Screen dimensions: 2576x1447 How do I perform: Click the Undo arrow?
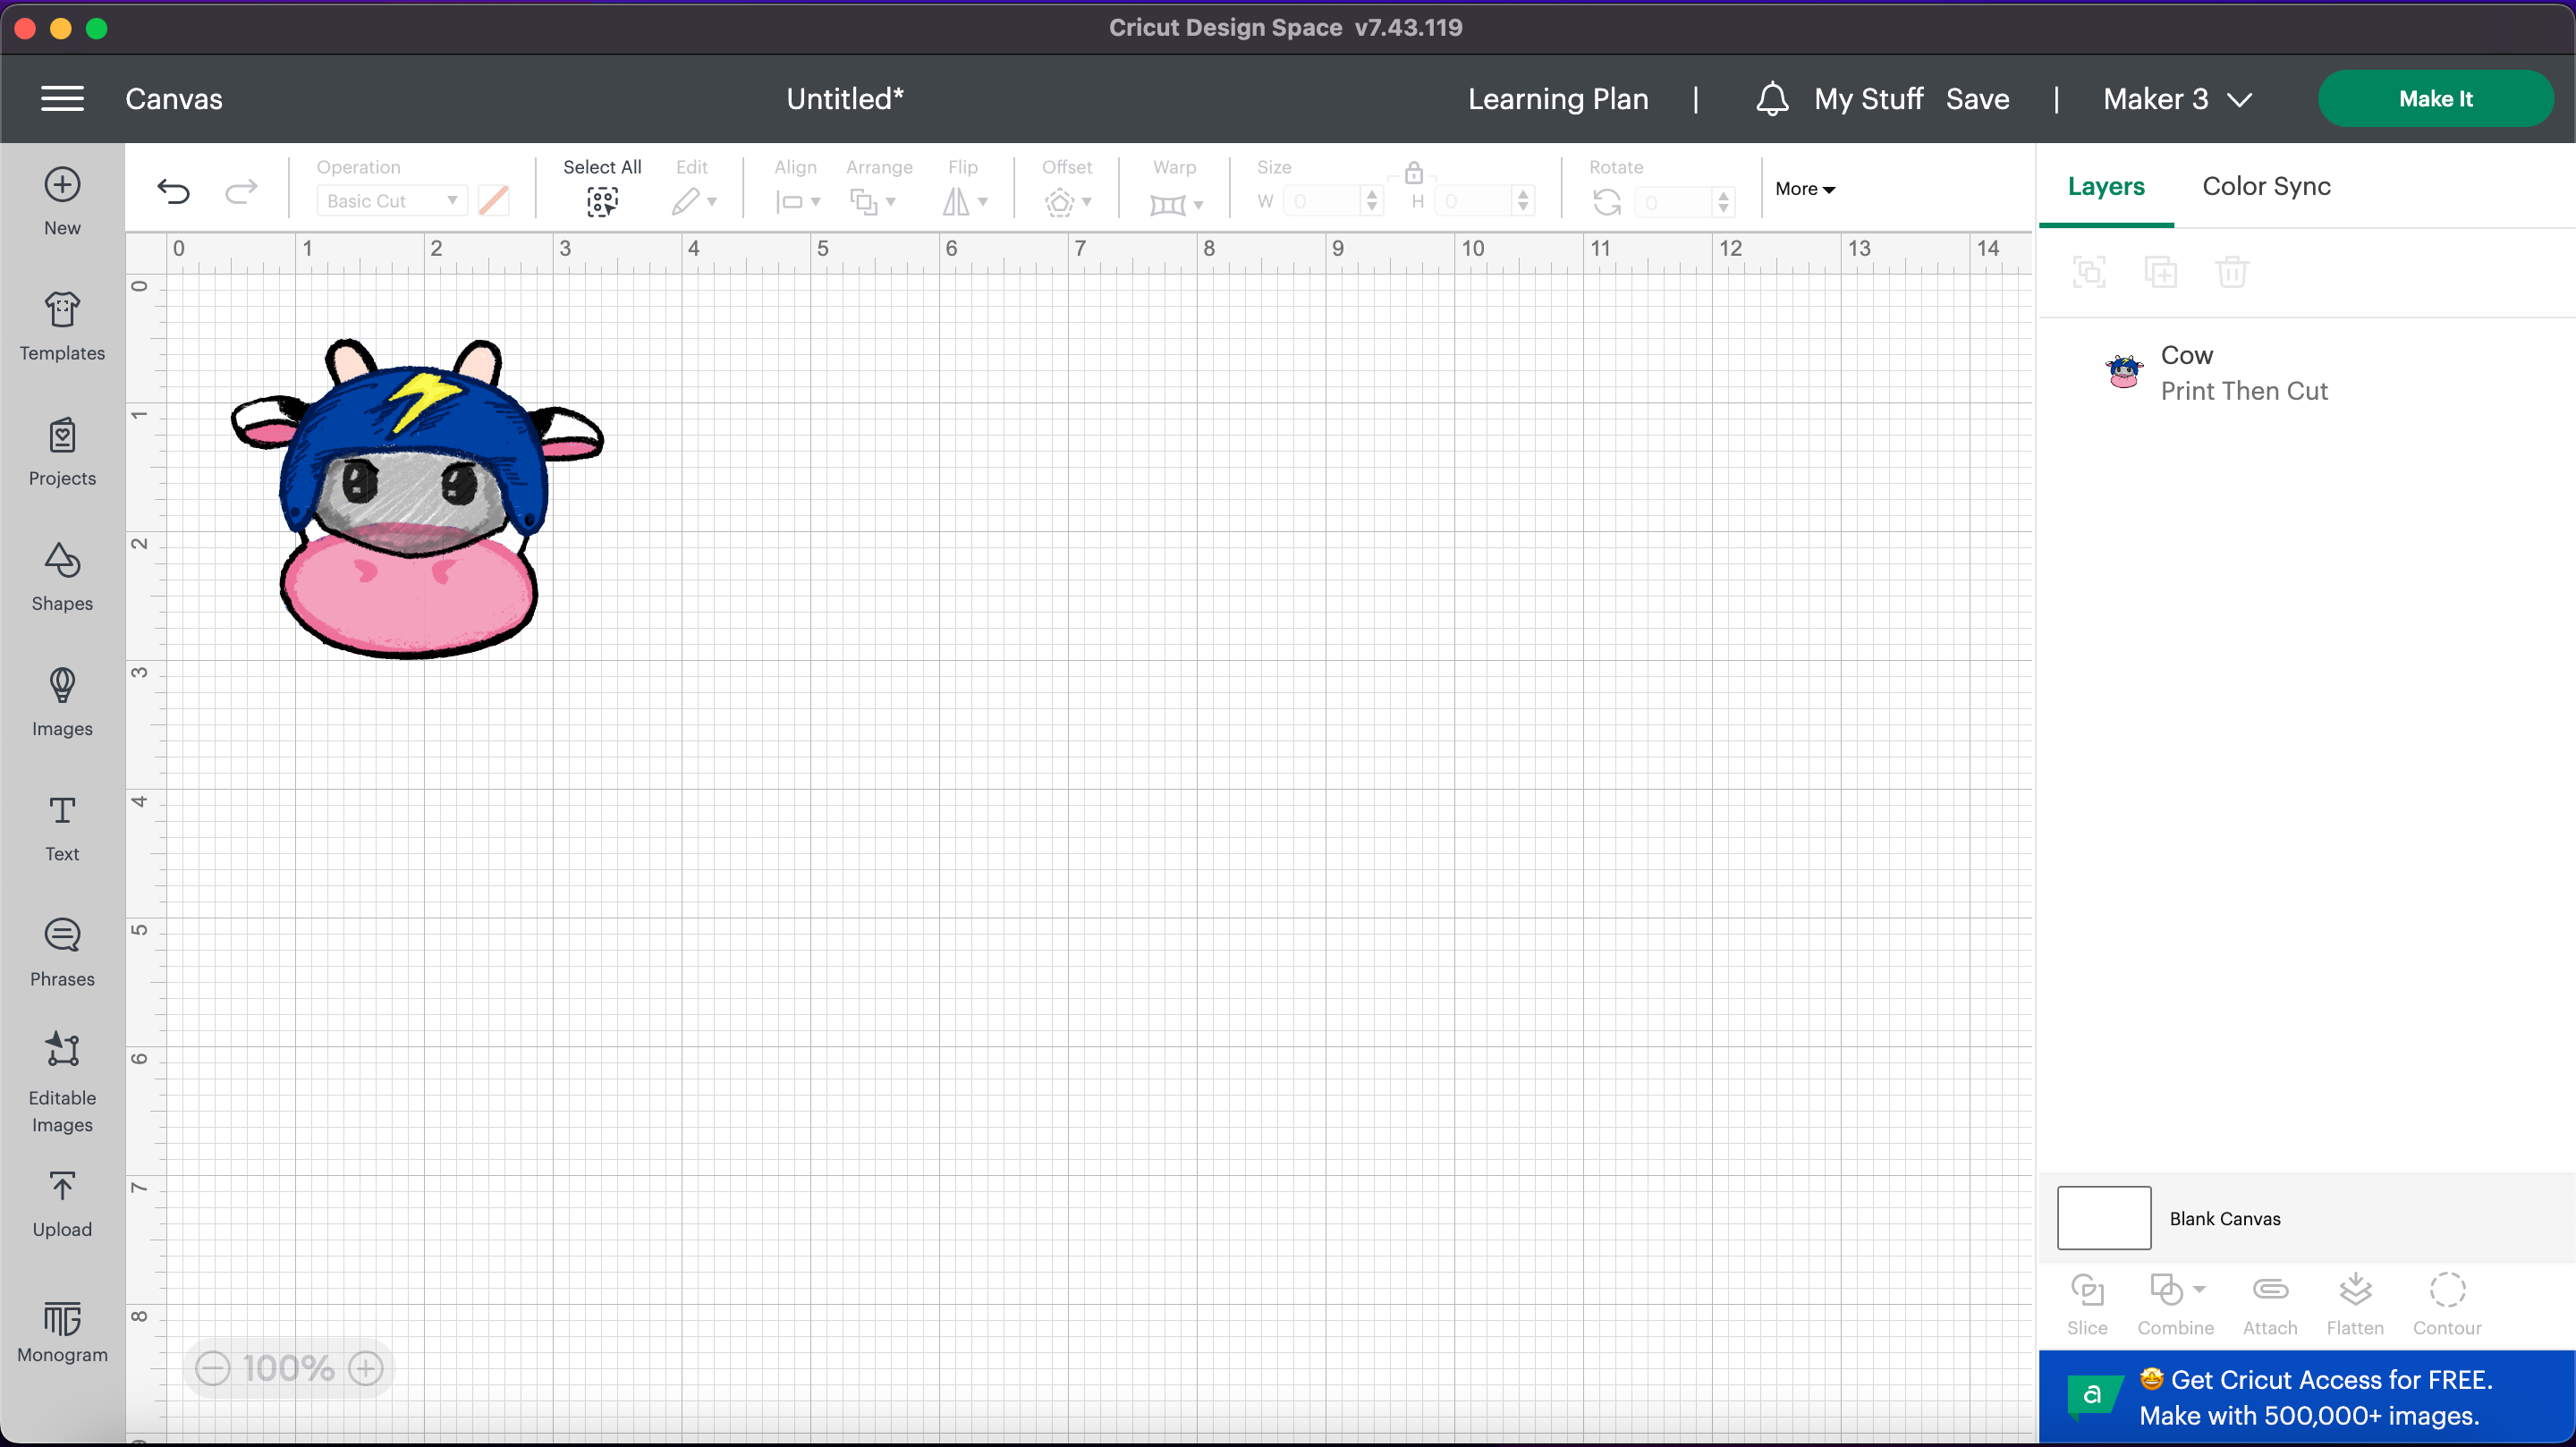click(x=174, y=191)
